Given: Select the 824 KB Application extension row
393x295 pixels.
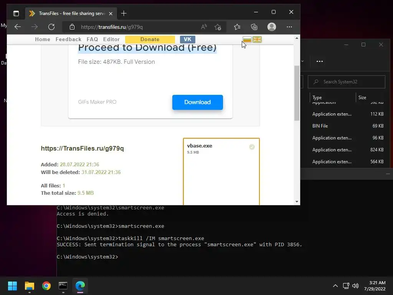Looking at the screenshot, I should [x=345, y=150].
